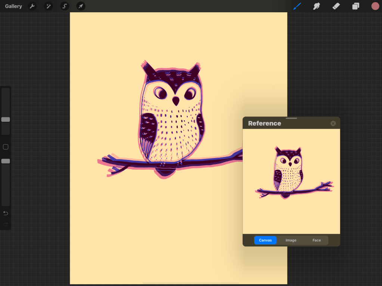382x286 pixels.
Task: Undo the last stroke
Action: click(x=6, y=213)
